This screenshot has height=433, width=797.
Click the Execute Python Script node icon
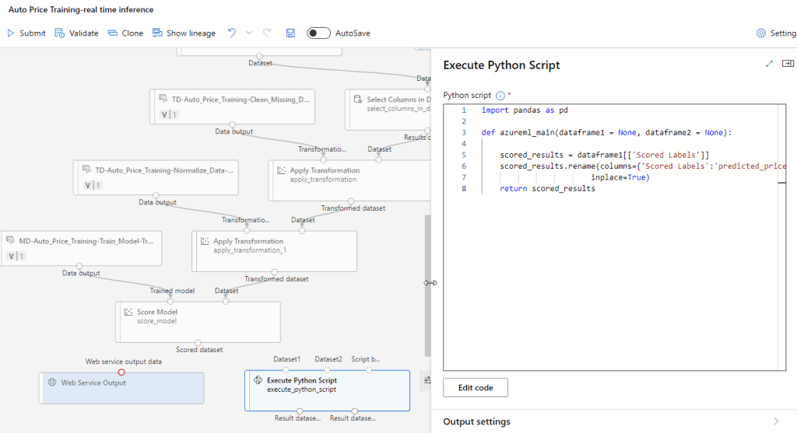point(258,380)
